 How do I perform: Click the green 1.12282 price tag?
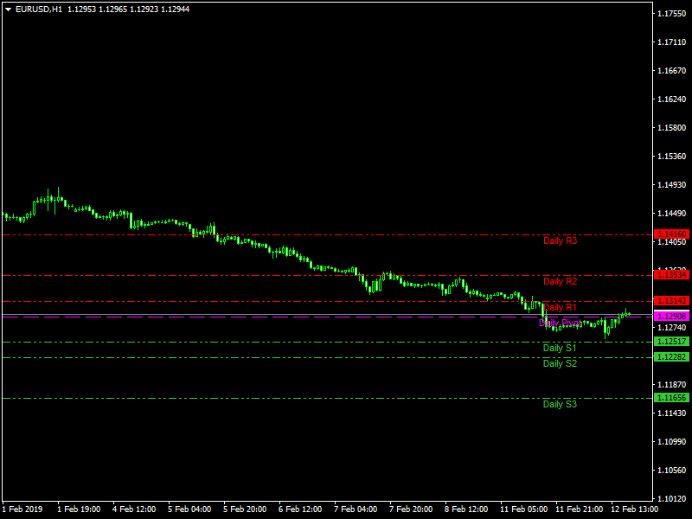pos(672,357)
